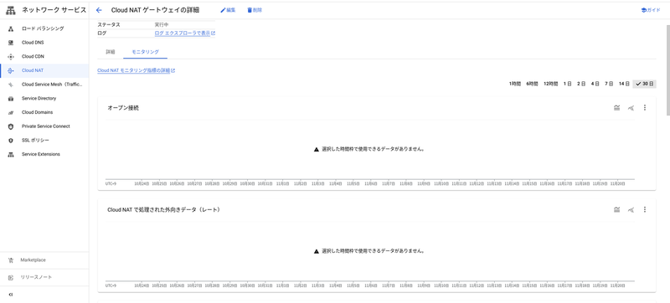Open metrics explorer icon on オープン接続 chart

point(631,108)
